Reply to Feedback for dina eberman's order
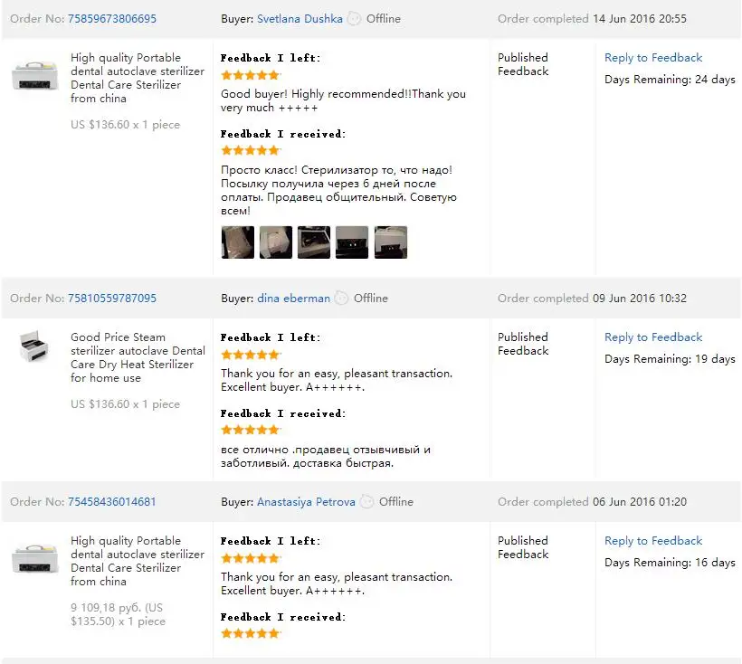The height and width of the screenshot is (664, 742). click(653, 337)
